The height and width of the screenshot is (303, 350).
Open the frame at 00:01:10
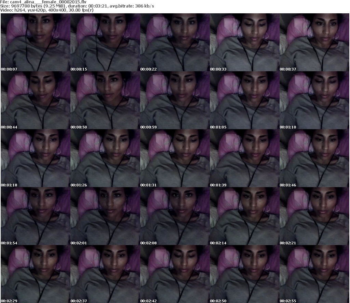(x=314, y=101)
